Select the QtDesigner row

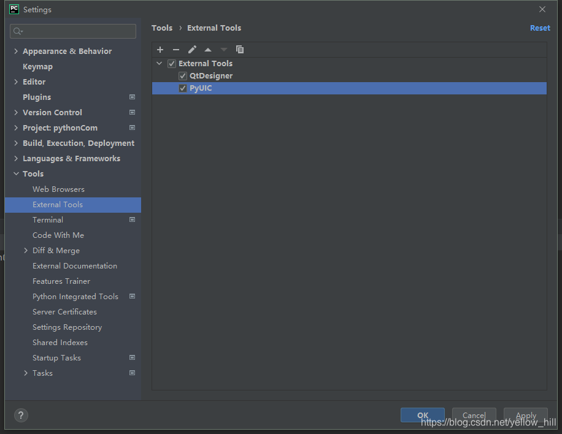[350, 76]
